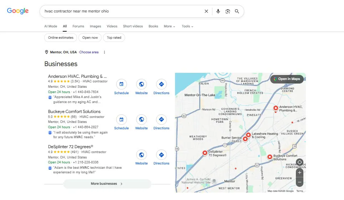The image size is (344, 200).
Task: Clear the search query with X
Action: point(206,11)
